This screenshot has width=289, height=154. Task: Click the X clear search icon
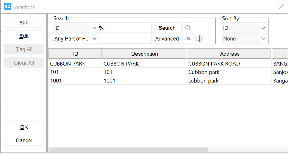pos(188,39)
